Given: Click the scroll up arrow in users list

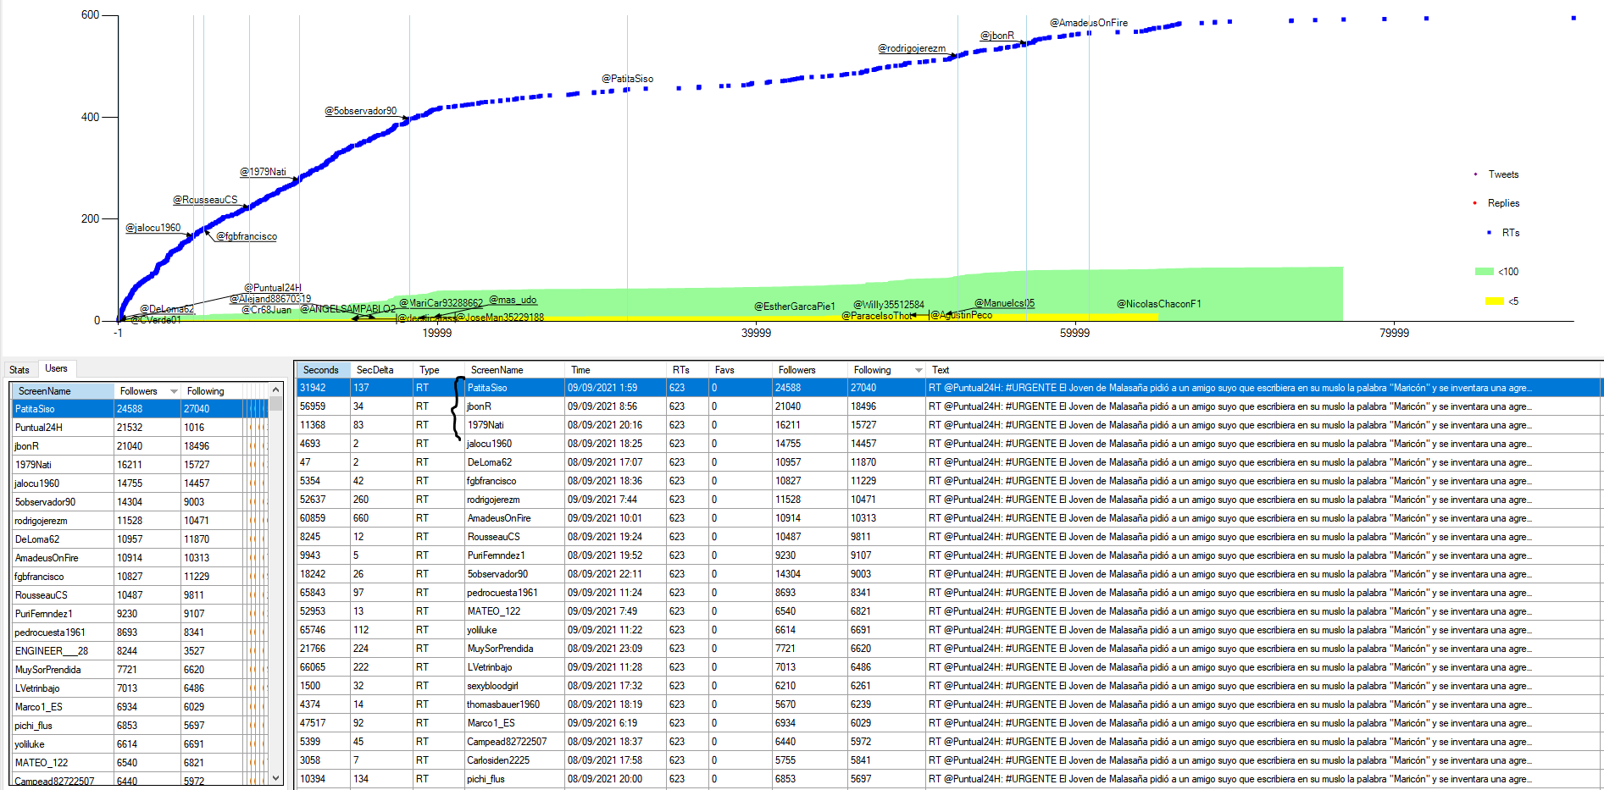Looking at the screenshot, I should click(275, 389).
